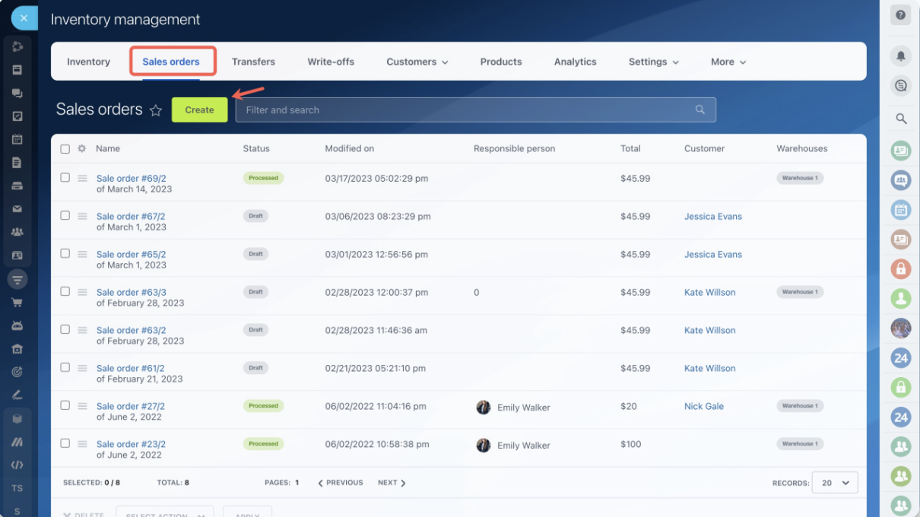The height and width of the screenshot is (517, 920).
Task: Expand the Customers dropdown menu
Action: 417,62
